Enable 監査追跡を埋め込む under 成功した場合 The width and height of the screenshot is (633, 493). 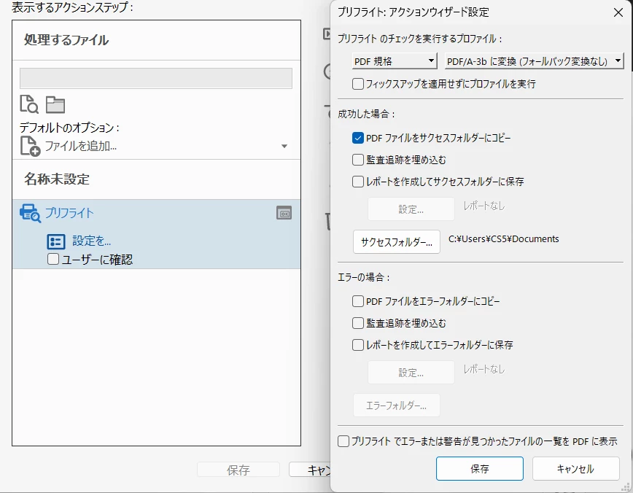357,160
